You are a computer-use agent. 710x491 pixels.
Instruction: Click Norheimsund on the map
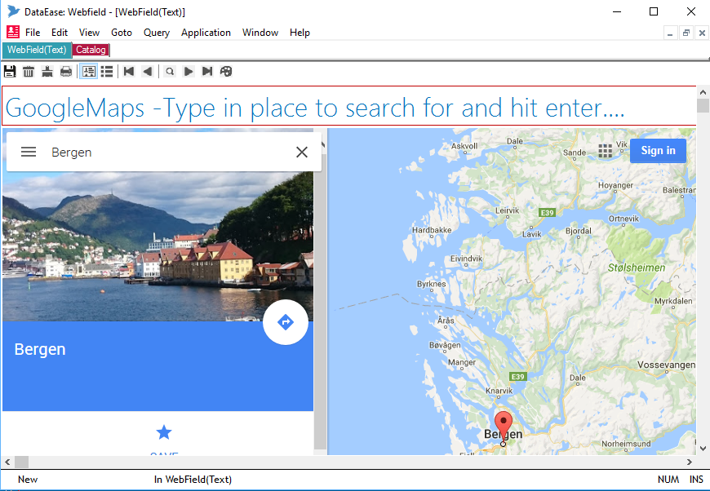(x=626, y=444)
